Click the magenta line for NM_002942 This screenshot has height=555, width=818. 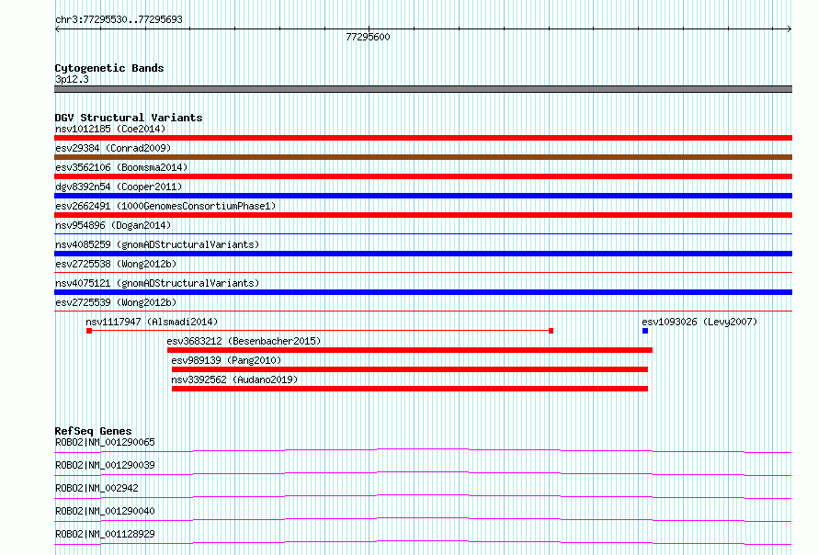coord(423,496)
